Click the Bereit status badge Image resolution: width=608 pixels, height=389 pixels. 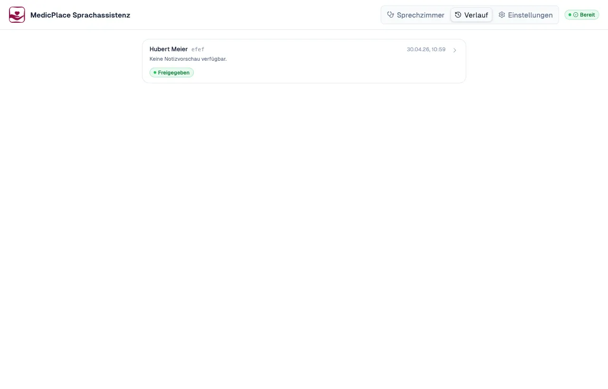[582, 15]
